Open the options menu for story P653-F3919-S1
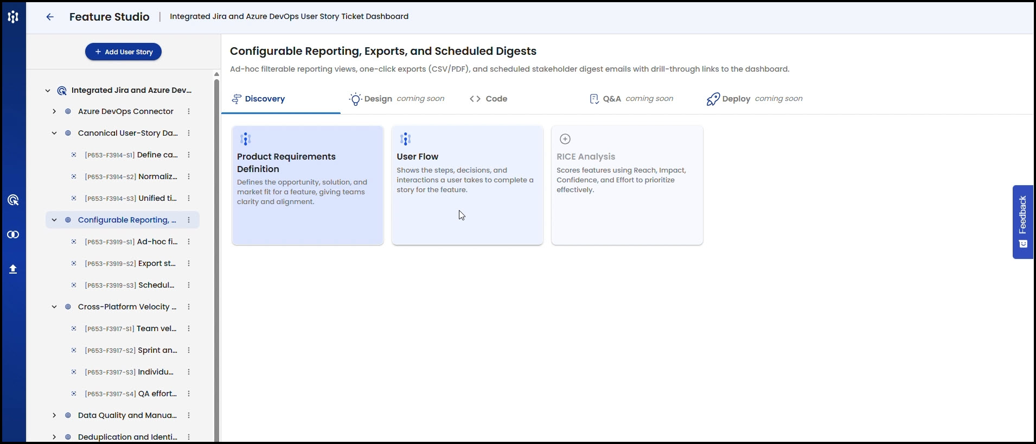Viewport: 1036px width, 444px height. pyautogui.click(x=189, y=242)
